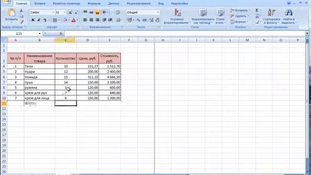Open the Вид ribbon tab
Image resolution: width=311 pixels, height=175 pixels.
pos(161,3)
